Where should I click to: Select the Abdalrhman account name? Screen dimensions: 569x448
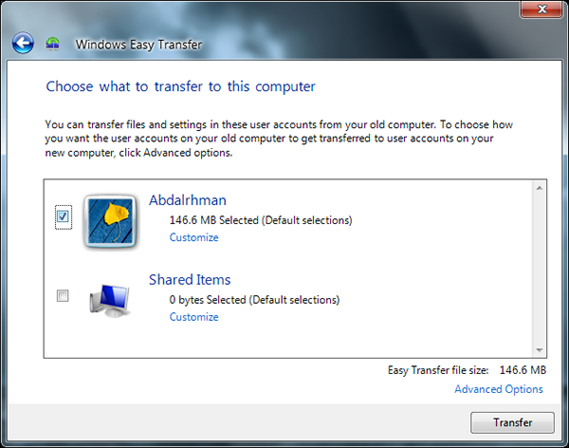188,200
